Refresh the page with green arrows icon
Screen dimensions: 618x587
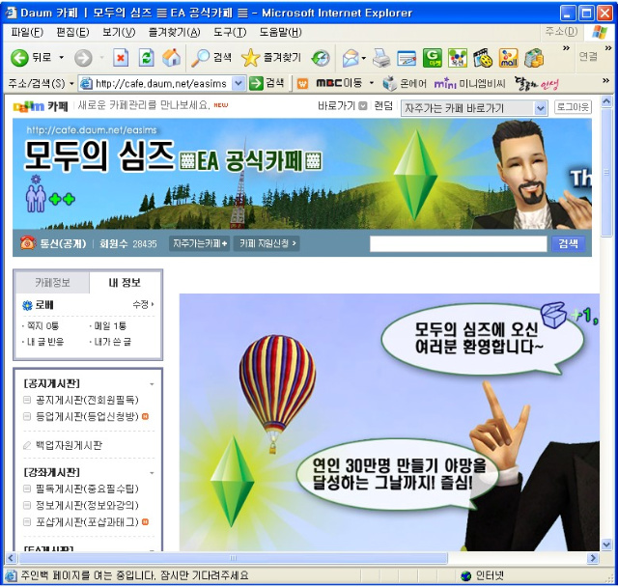[146, 58]
